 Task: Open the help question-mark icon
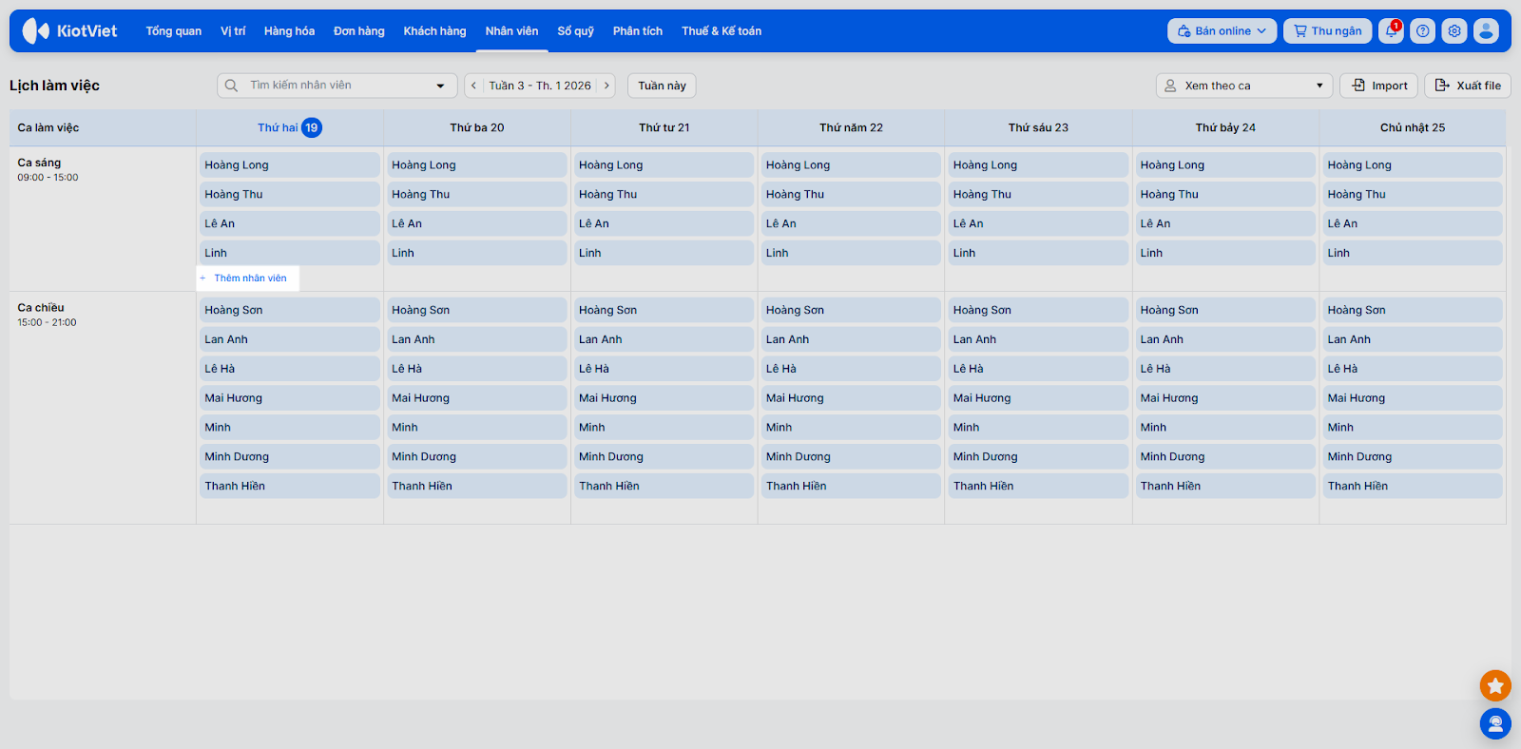pyautogui.click(x=1423, y=31)
